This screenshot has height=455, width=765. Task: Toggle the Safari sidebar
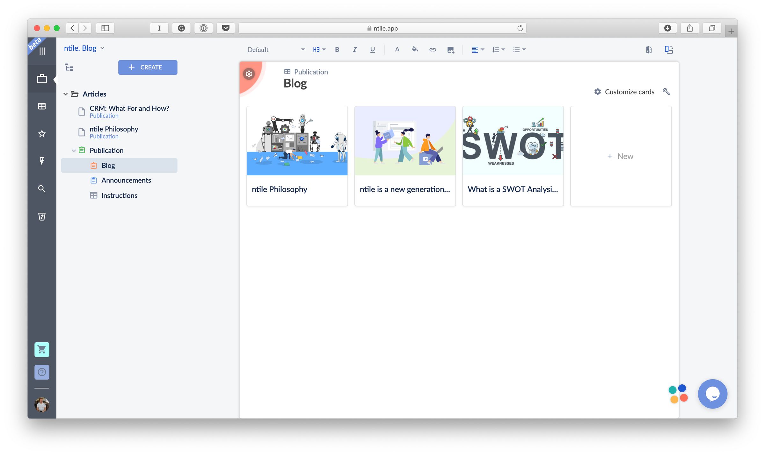[x=105, y=28]
